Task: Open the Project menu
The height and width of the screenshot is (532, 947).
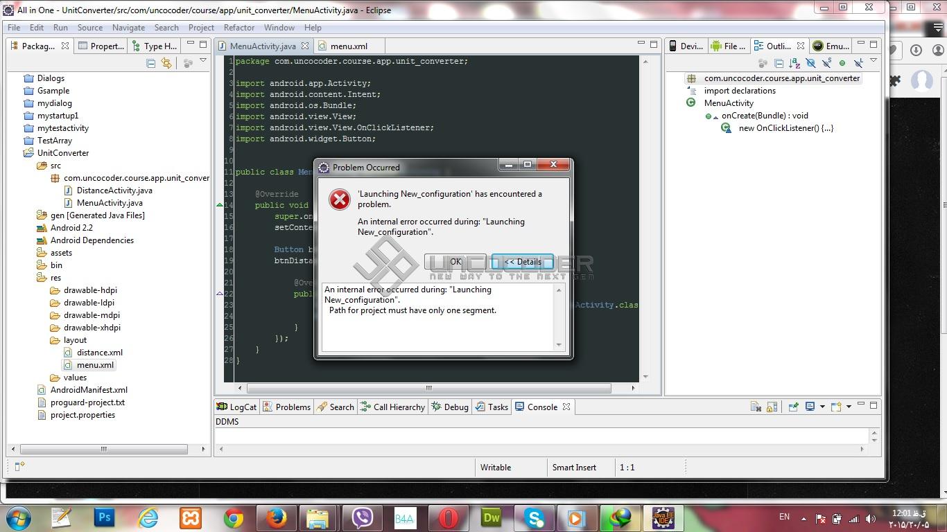Action: click(201, 28)
